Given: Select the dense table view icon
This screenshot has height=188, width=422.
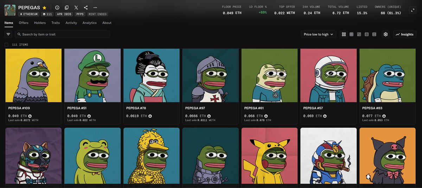Looking at the screenshot, I should 374,34.
